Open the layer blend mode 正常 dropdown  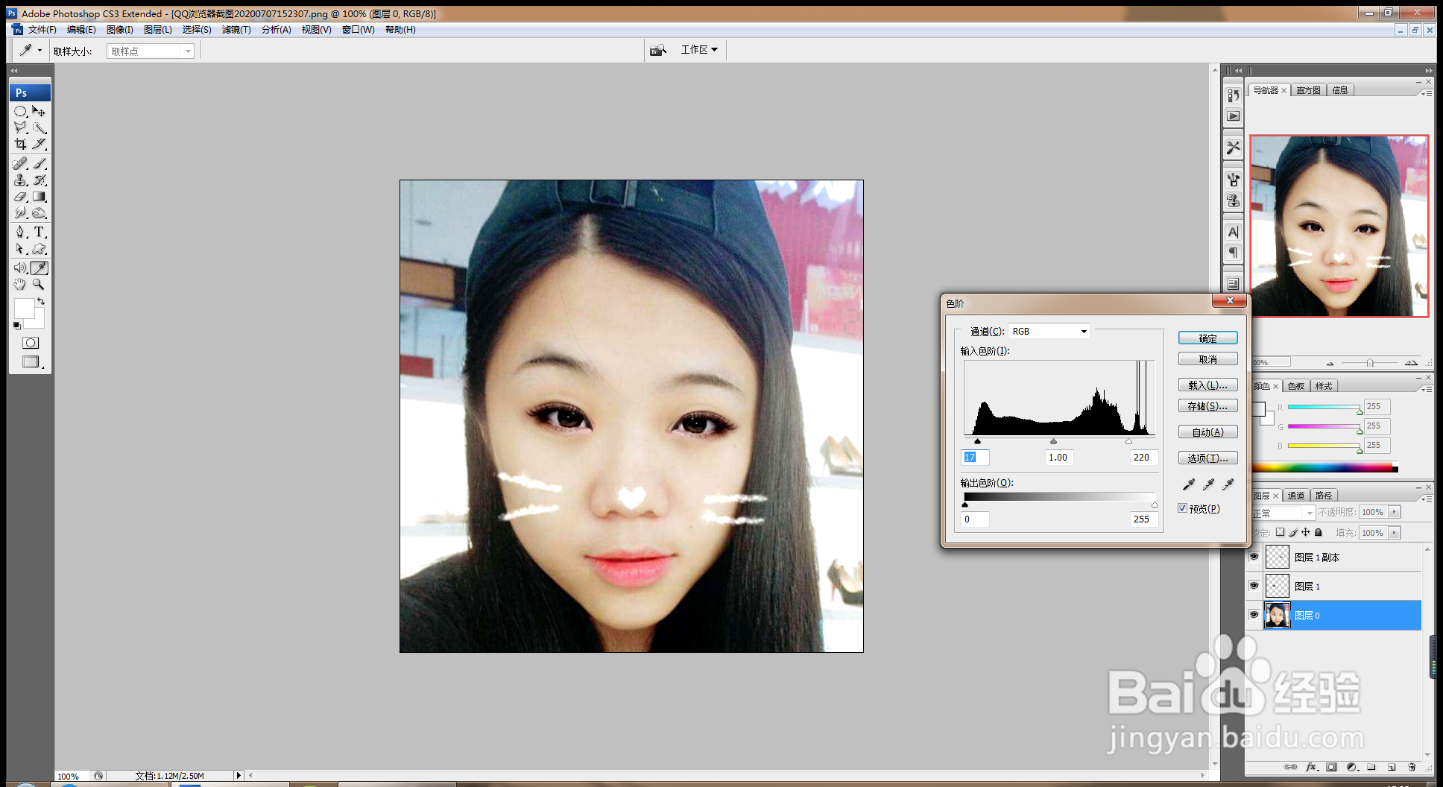(1283, 513)
